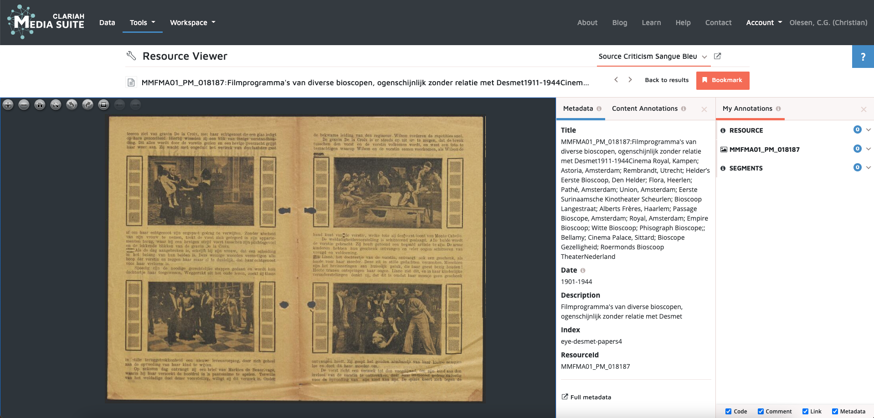Select the crop selection box icon
The width and height of the screenshot is (874, 418).
click(103, 105)
